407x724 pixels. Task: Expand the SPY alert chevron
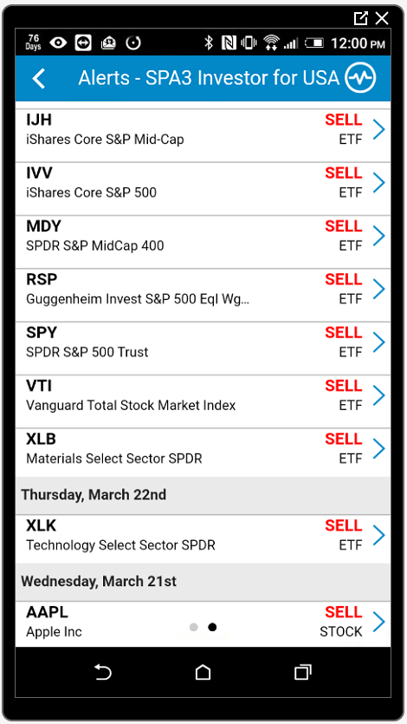(x=379, y=342)
